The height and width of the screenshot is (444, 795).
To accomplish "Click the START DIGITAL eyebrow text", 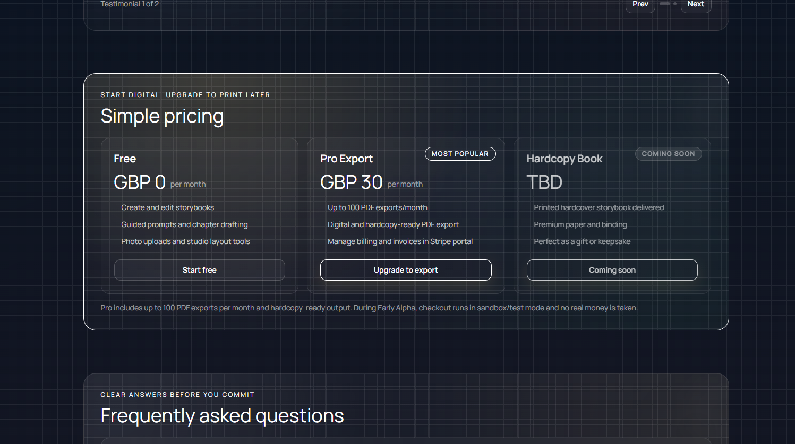I will 186,94.
